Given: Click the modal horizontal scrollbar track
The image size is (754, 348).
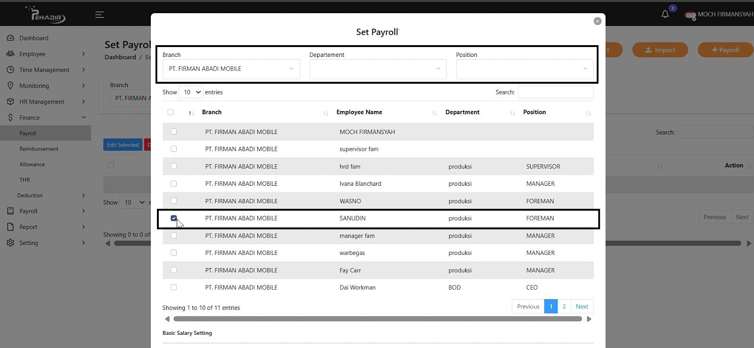Looking at the screenshot, I should 377,319.
